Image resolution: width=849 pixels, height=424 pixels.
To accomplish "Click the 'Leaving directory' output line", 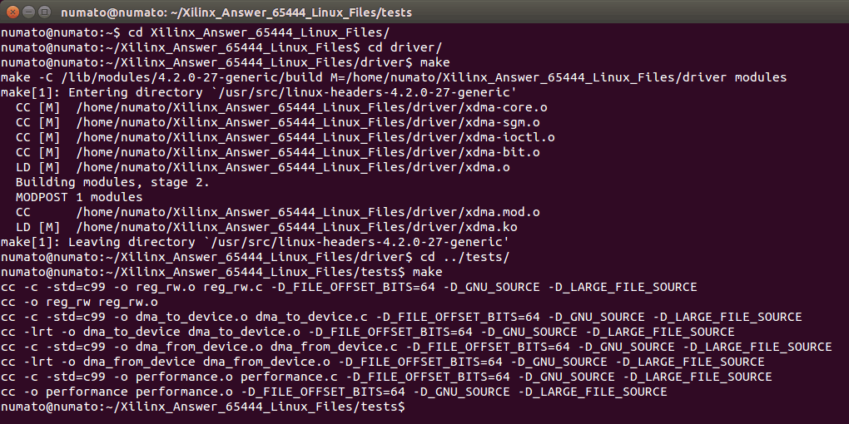I will pyautogui.click(x=255, y=242).
